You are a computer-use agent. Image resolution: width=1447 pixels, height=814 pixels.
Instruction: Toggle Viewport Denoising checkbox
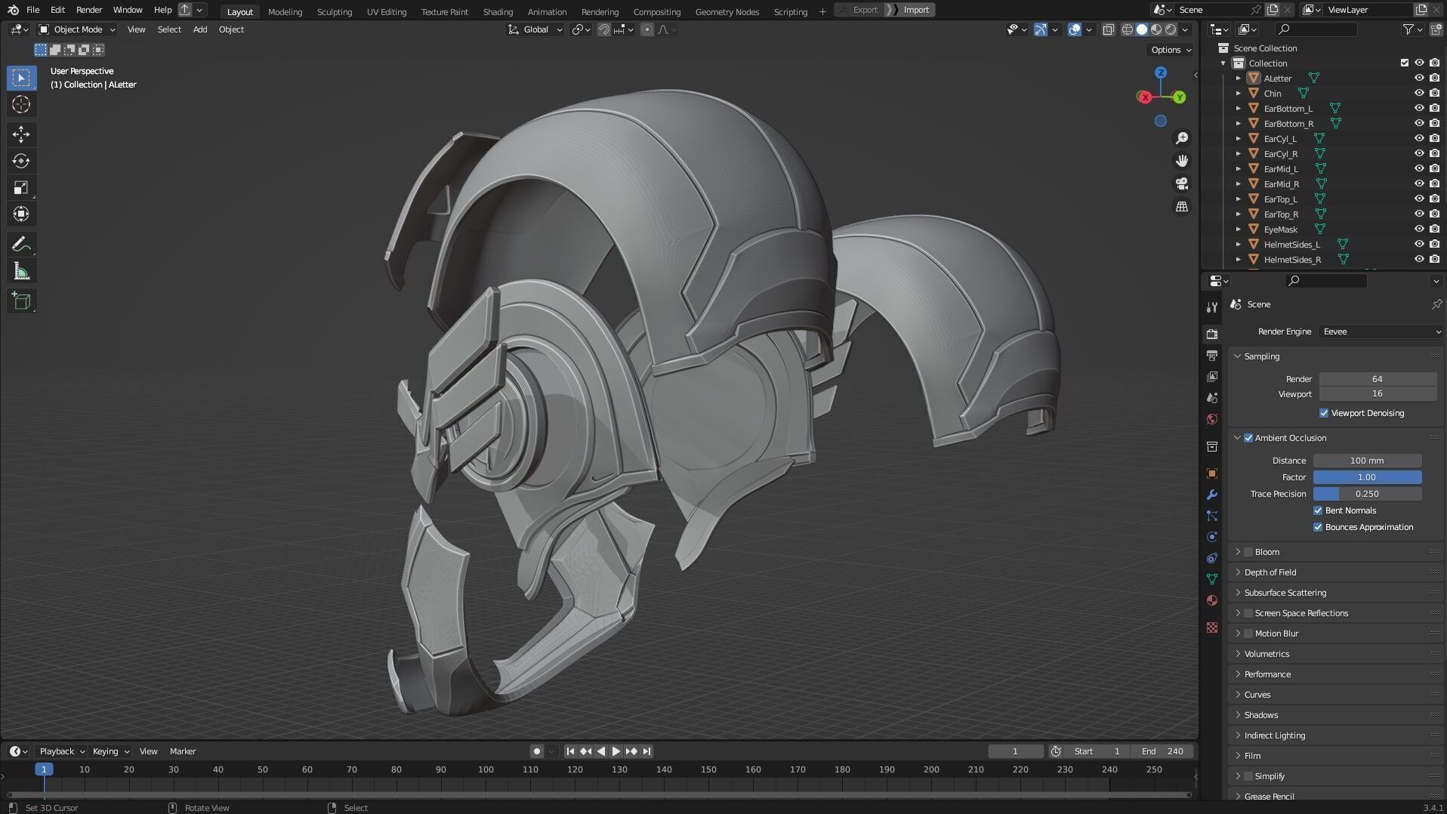[x=1323, y=413]
